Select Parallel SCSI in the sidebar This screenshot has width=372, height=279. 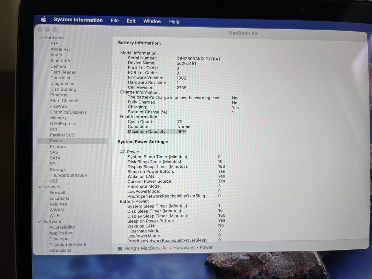click(63, 135)
